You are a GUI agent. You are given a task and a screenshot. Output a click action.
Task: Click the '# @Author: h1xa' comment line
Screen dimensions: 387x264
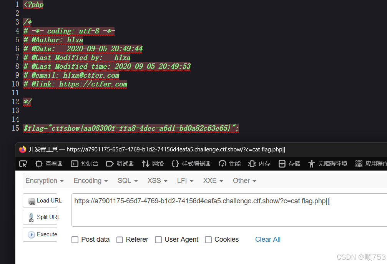(x=53, y=40)
